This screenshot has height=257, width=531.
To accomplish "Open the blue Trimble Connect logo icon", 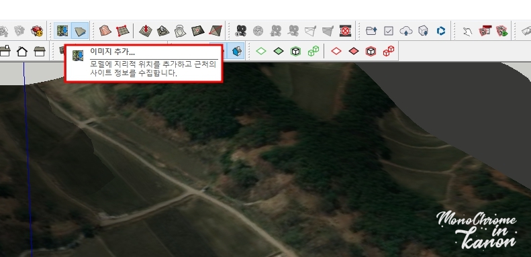I will (441, 31).
